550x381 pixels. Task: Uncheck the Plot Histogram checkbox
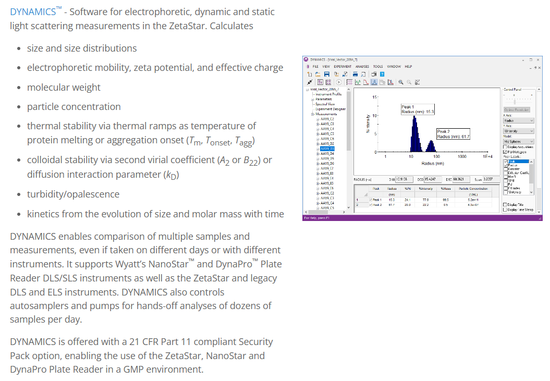(505, 152)
